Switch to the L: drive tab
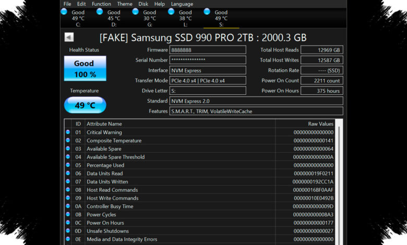This screenshot has height=245, width=407. (185, 18)
